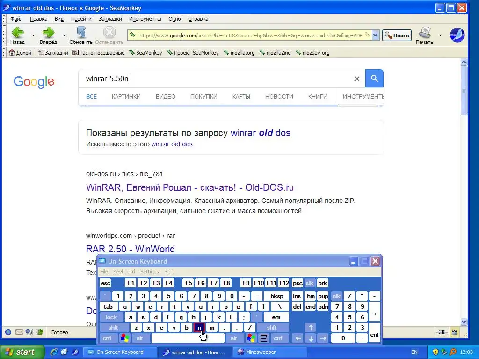The image size is (479, 359).
Task: Switch to the Новости search tab
Action: pyautogui.click(x=279, y=96)
